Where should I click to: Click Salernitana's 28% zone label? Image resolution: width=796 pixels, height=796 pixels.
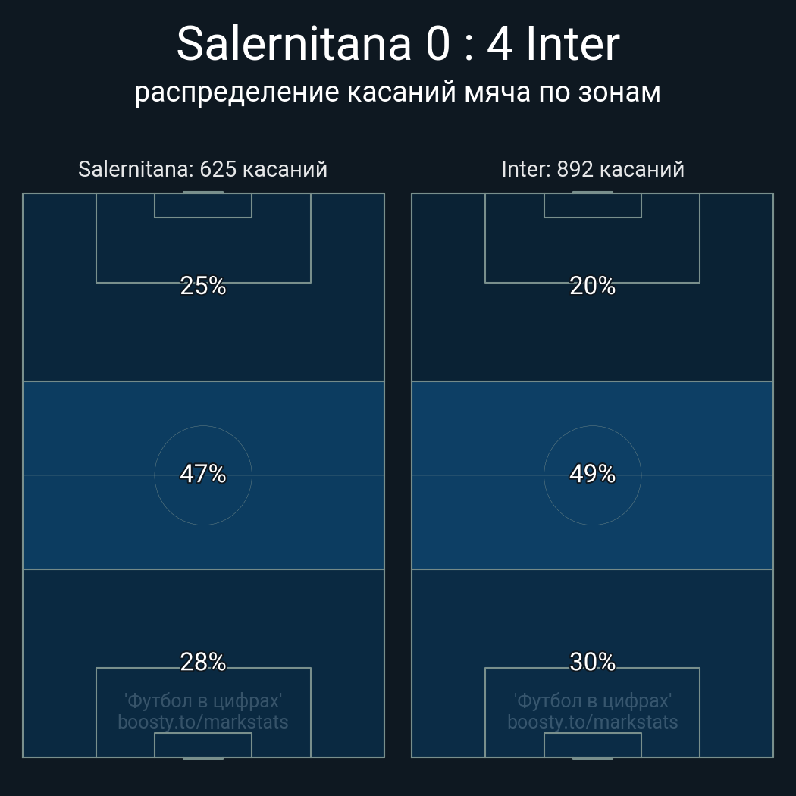[x=203, y=662]
